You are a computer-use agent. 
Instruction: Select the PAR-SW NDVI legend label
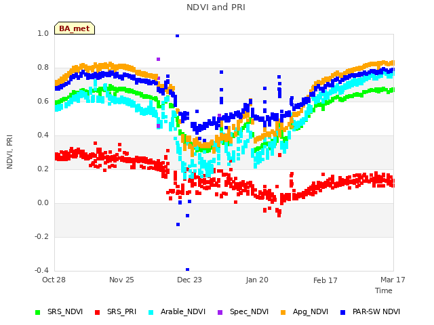point(376,311)
